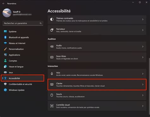The width and height of the screenshot is (150, 117).
Task: Open the Audio row chevron
Action: [x=143, y=46]
